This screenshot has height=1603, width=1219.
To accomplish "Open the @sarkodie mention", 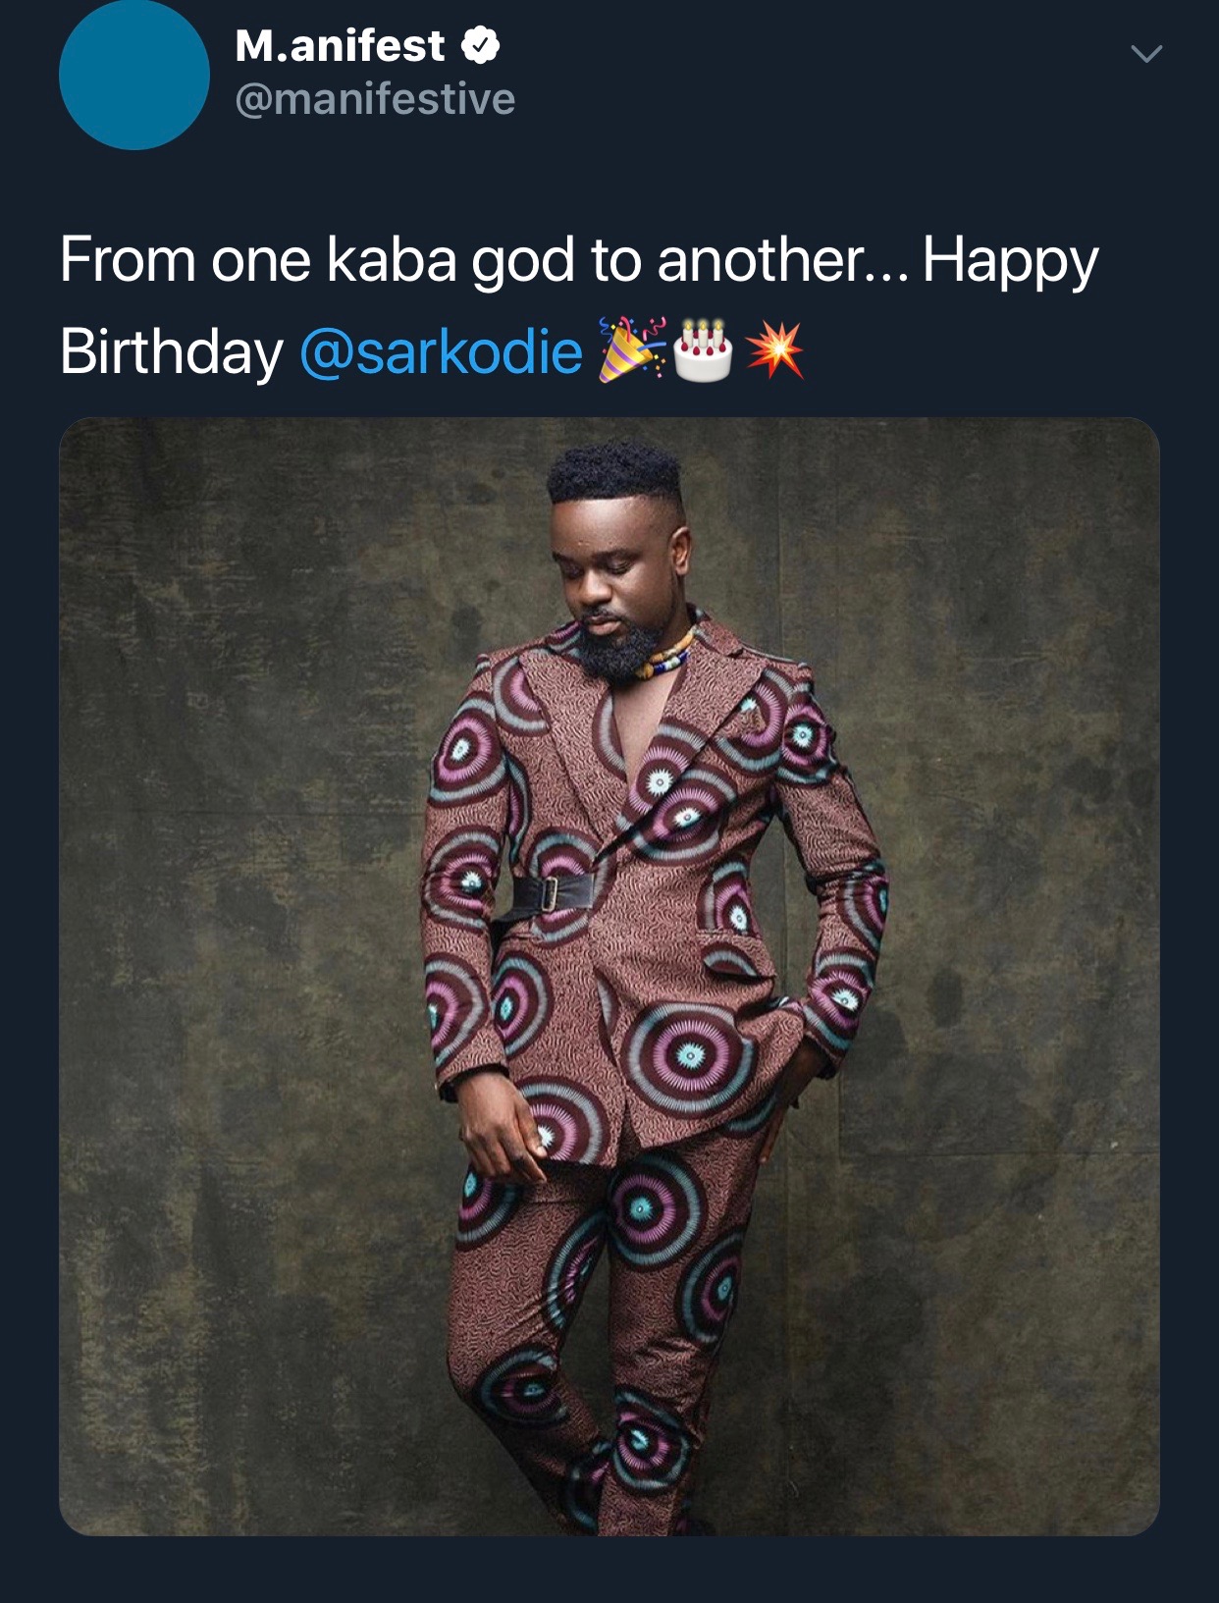I will coord(441,351).
